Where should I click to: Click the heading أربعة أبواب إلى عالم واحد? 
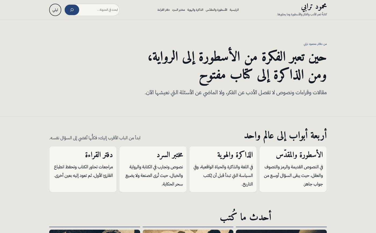point(285,135)
